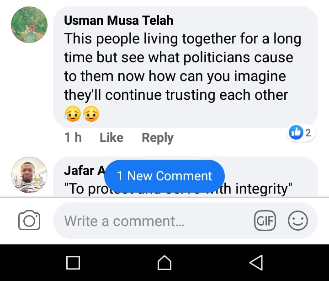Select Usman's comment text bubble
Screen dimensions: 329x281
coord(185,67)
